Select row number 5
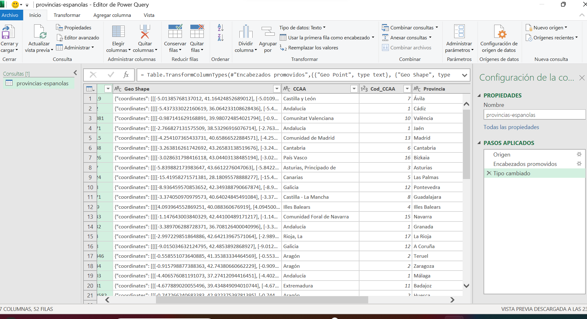The width and height of the screenshot is (587, 319). click(x=90, y=138)
